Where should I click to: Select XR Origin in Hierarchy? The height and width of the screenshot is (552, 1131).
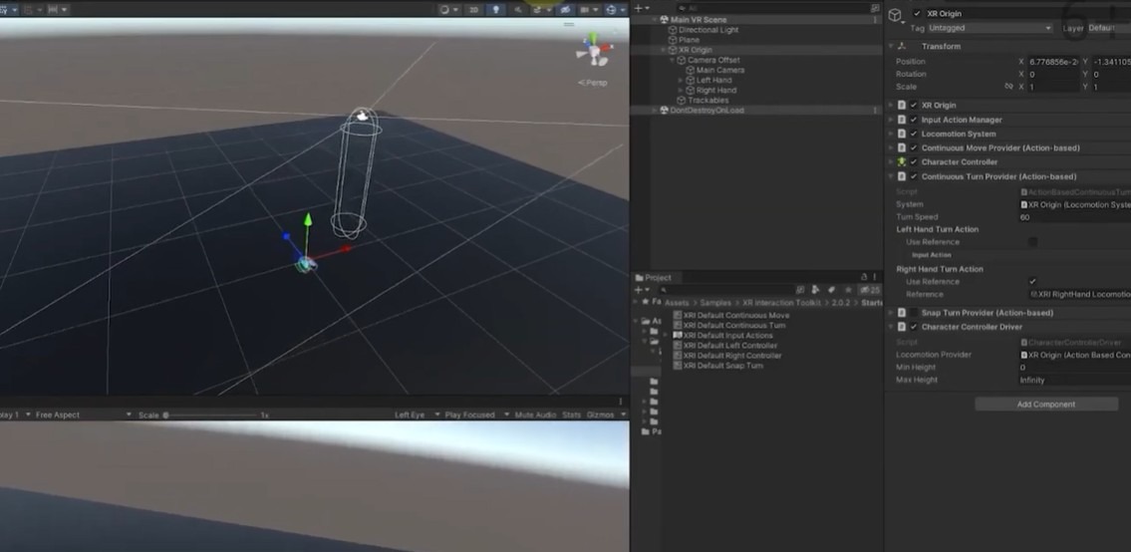point(695,50)
